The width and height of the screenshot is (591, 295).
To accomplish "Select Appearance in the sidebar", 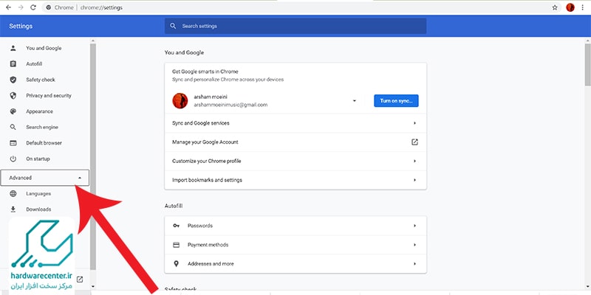I will 40,111.
